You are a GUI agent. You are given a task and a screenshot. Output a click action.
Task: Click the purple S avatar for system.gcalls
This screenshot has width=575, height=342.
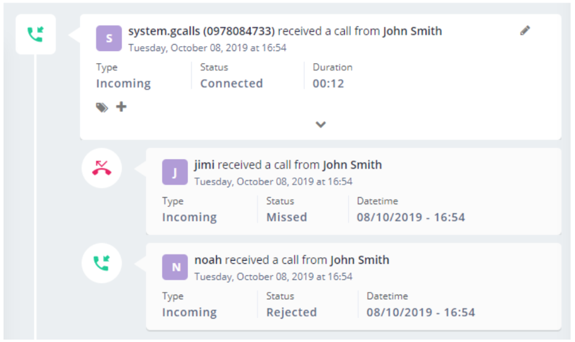click(109, 38)
